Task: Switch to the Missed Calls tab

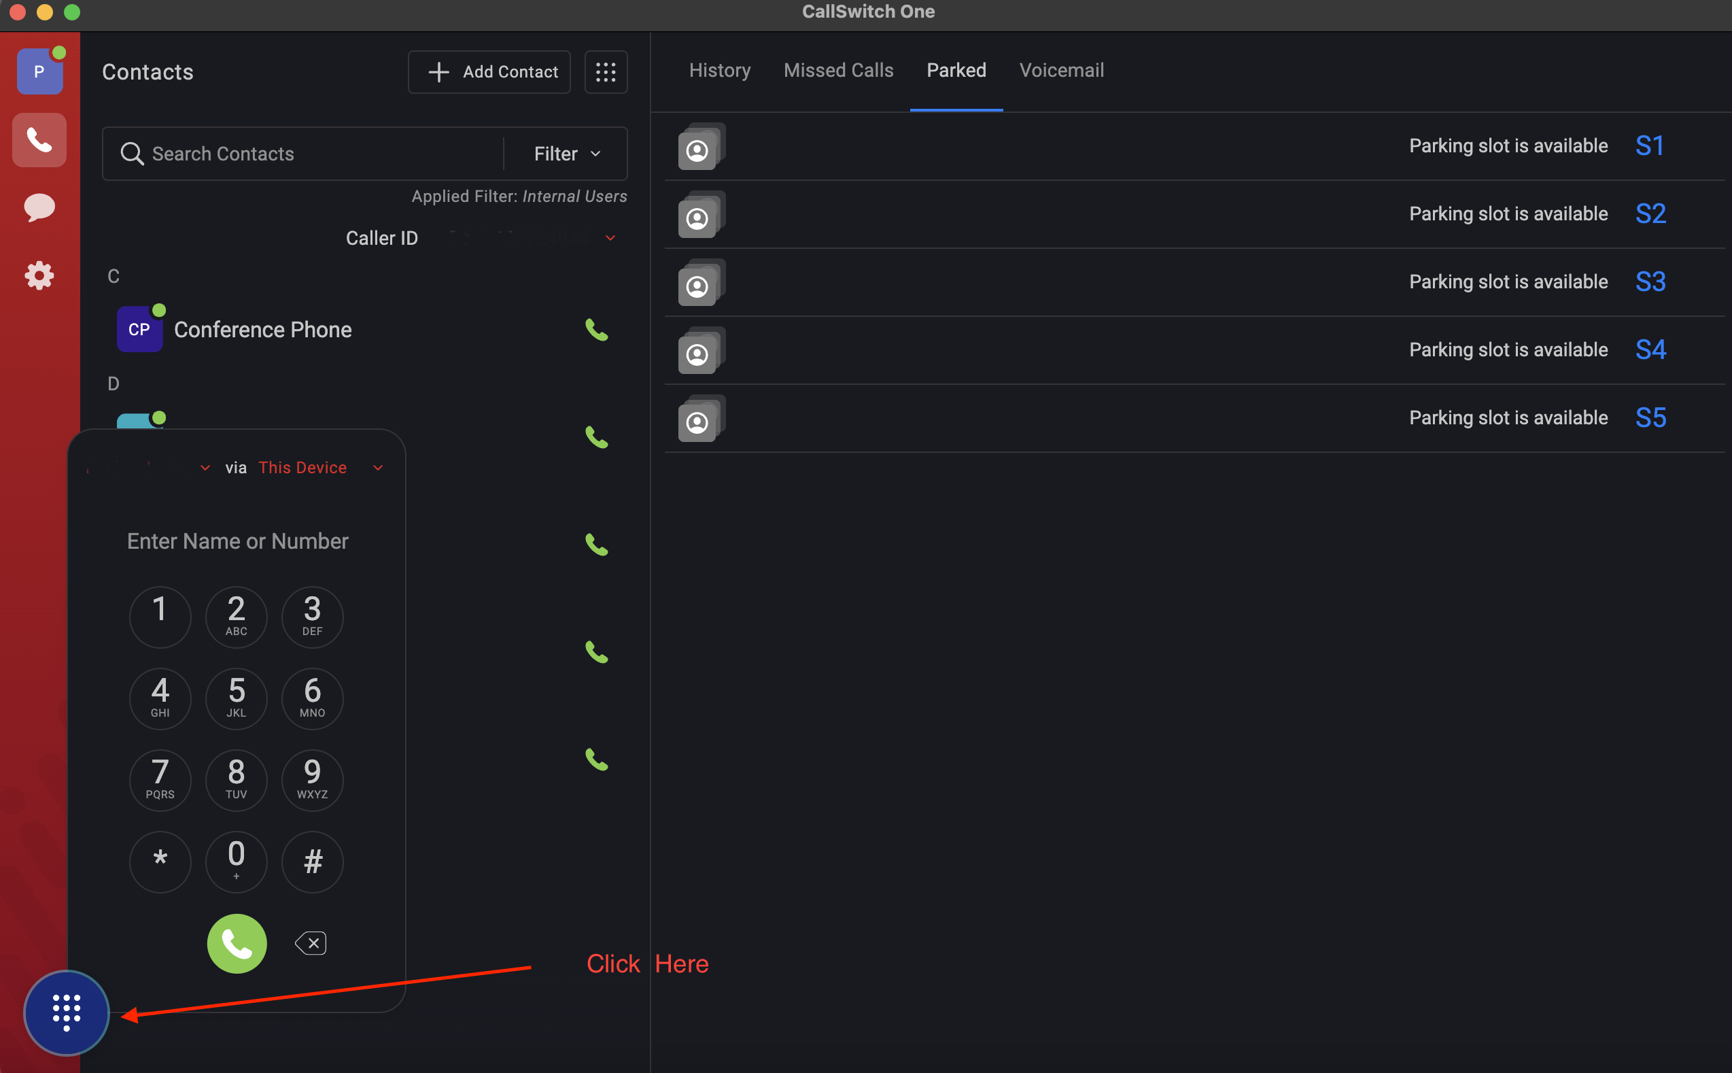Action: tap(838, 70)
